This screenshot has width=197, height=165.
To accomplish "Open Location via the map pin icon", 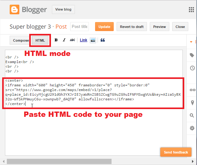I will click(192, 103).
